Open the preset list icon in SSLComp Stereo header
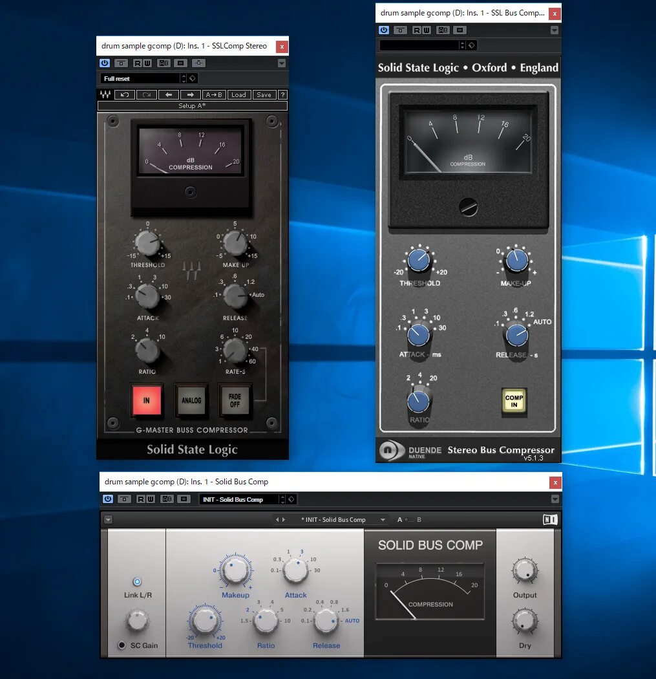The width and height of the screenshot is (656, 679). pyautogui.click(x=180, y=63)
